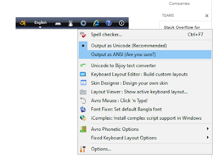Open Skin Designer menu entry
The image size is (219, 159).
coord(145,83)
